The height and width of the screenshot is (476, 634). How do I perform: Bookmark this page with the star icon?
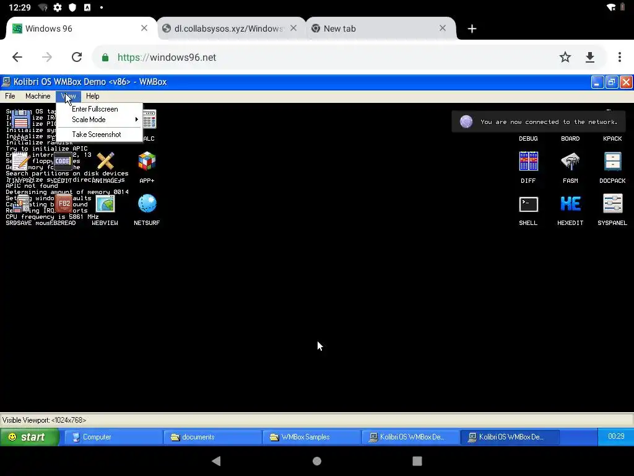coord(565,57)
